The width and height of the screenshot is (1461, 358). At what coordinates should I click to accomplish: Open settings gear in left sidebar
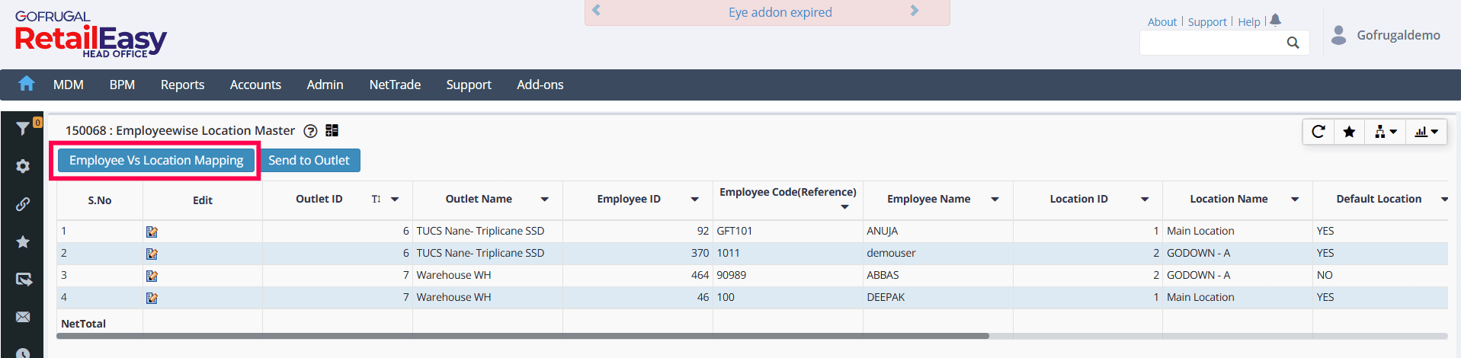tap(23, 166)
